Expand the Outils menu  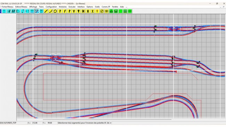tap(97, 7)
